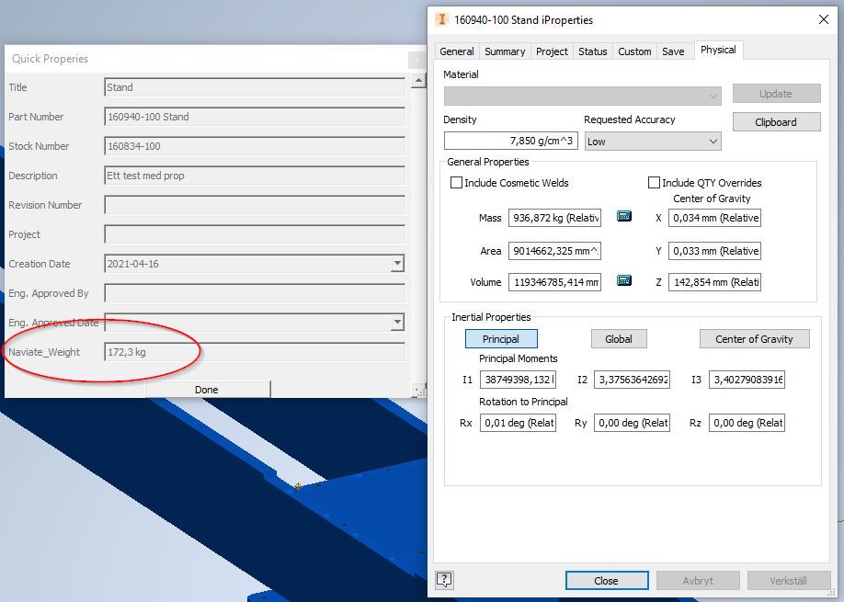Click the Inventor icon in the iProperties title bar

(x=439, y=19)
